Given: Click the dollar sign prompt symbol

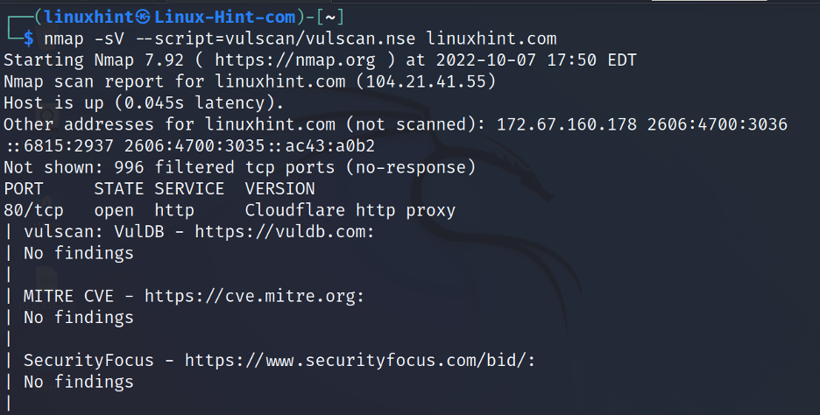Looking at the screenshot, I should point(28,39).
